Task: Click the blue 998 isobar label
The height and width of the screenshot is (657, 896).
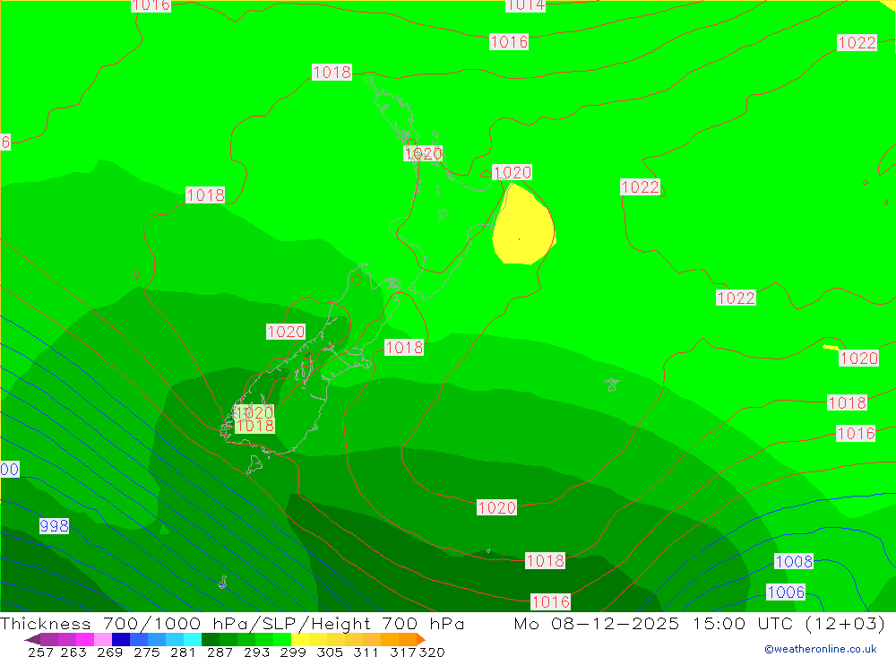Action: click(x=55, y=525)
